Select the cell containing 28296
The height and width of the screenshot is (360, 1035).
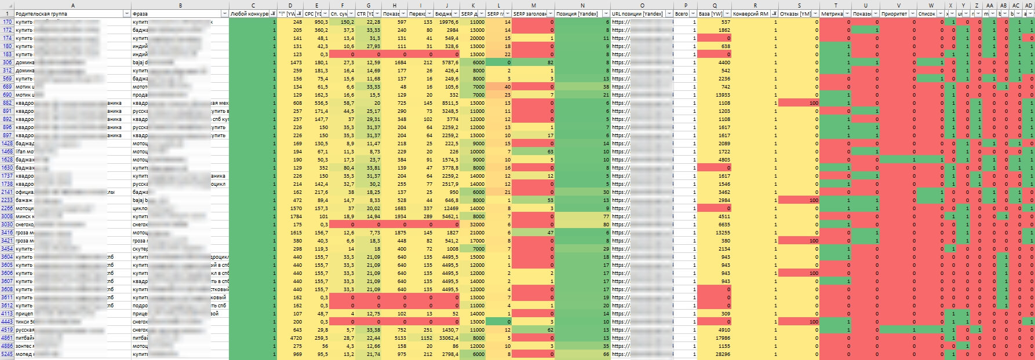click(715, 354)
